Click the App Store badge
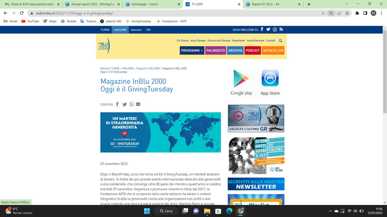This screenshot has height=217, width=387. (x=270, y=83)
